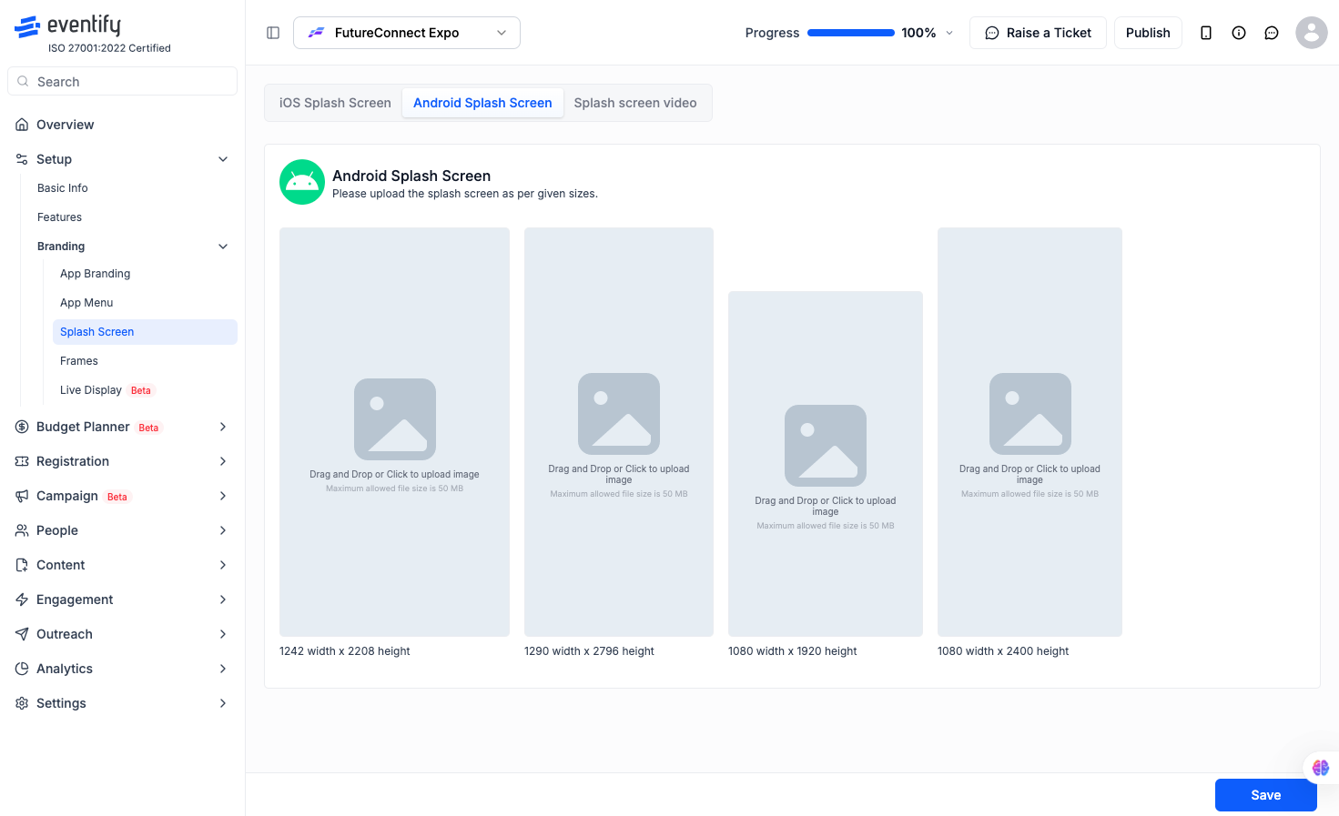Viewport: 1339px width, 816px height.
Task: Open Features in Setup menu
Action: click(x=59, y=217)
